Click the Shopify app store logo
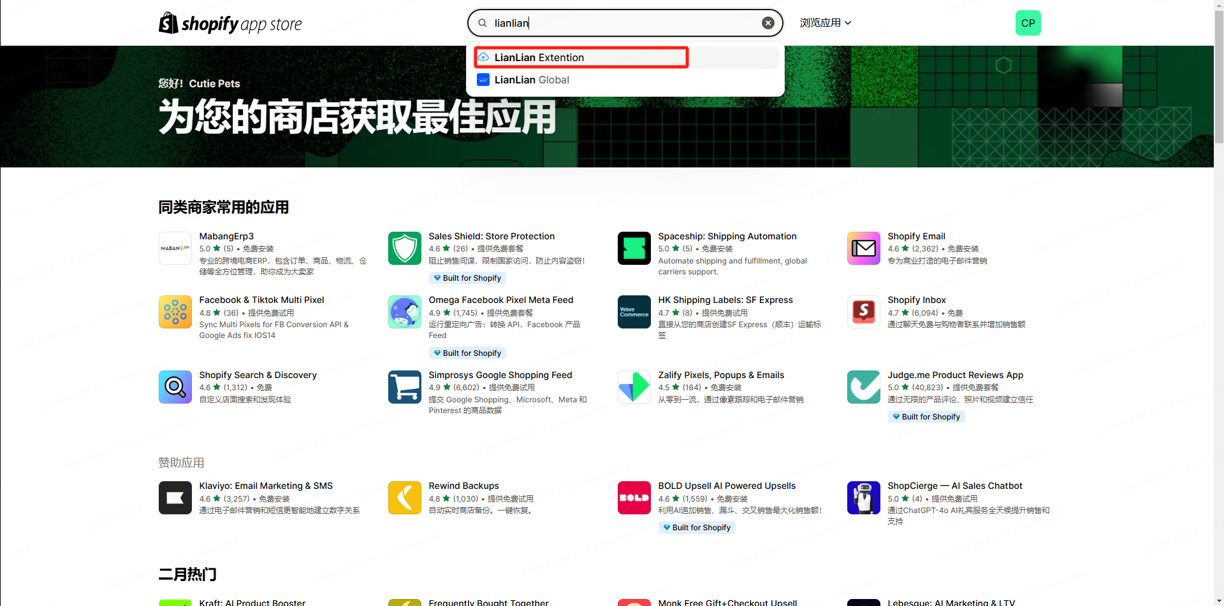The width and height of the screenshot is (1224, 606). pyautogui.click(x=230, y=24)
